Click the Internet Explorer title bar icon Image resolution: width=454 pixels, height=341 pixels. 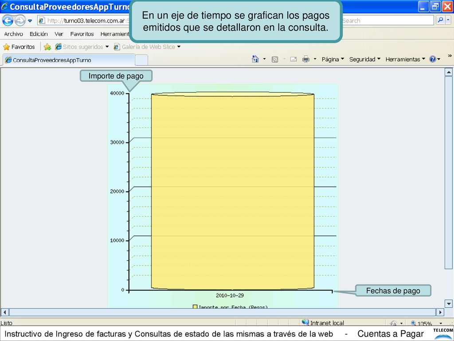(4, 6)
